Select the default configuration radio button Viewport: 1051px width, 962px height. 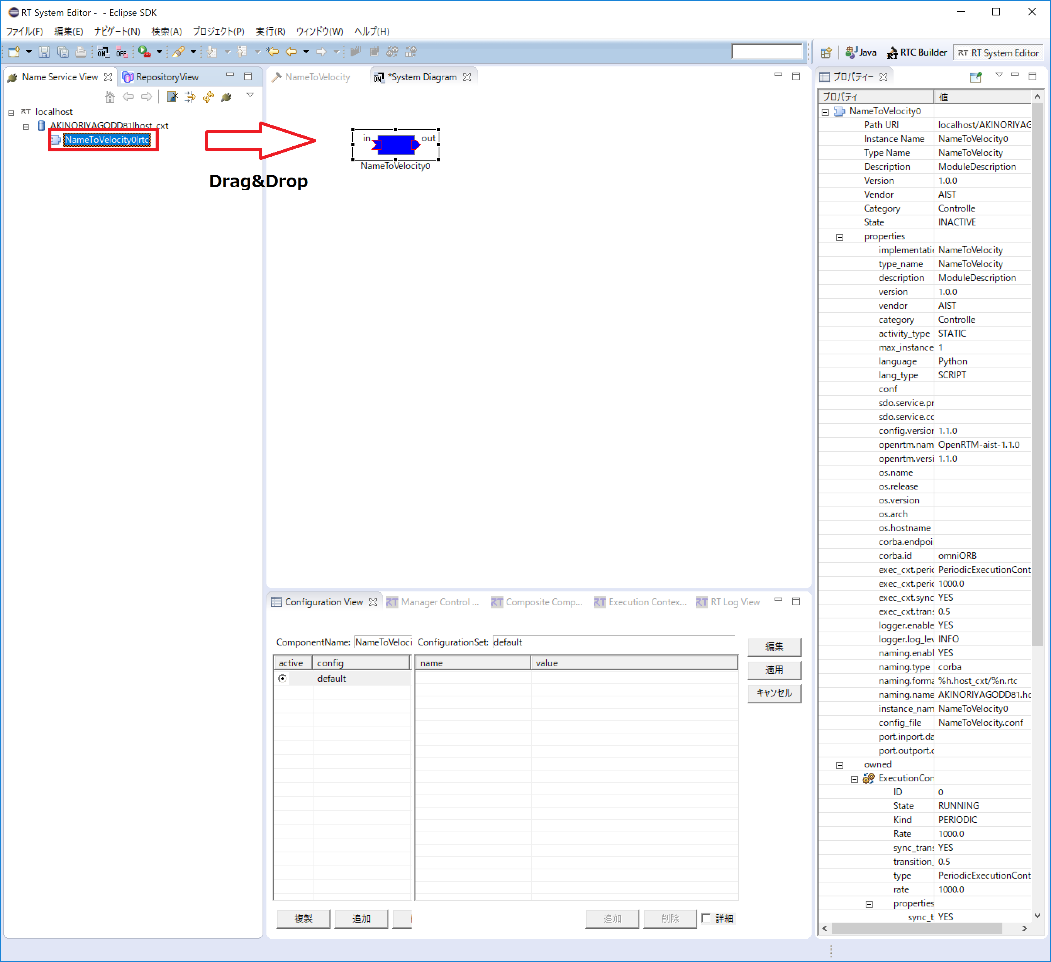click(282, 678)
